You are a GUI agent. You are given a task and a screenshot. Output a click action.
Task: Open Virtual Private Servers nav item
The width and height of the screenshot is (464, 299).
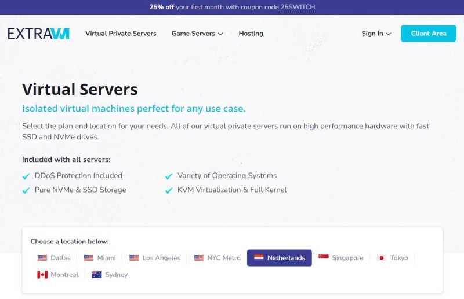click(x=121, y=34)
